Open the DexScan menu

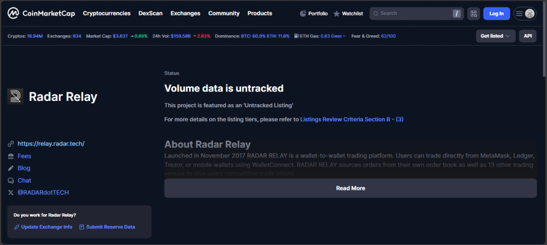coord(150,13)
